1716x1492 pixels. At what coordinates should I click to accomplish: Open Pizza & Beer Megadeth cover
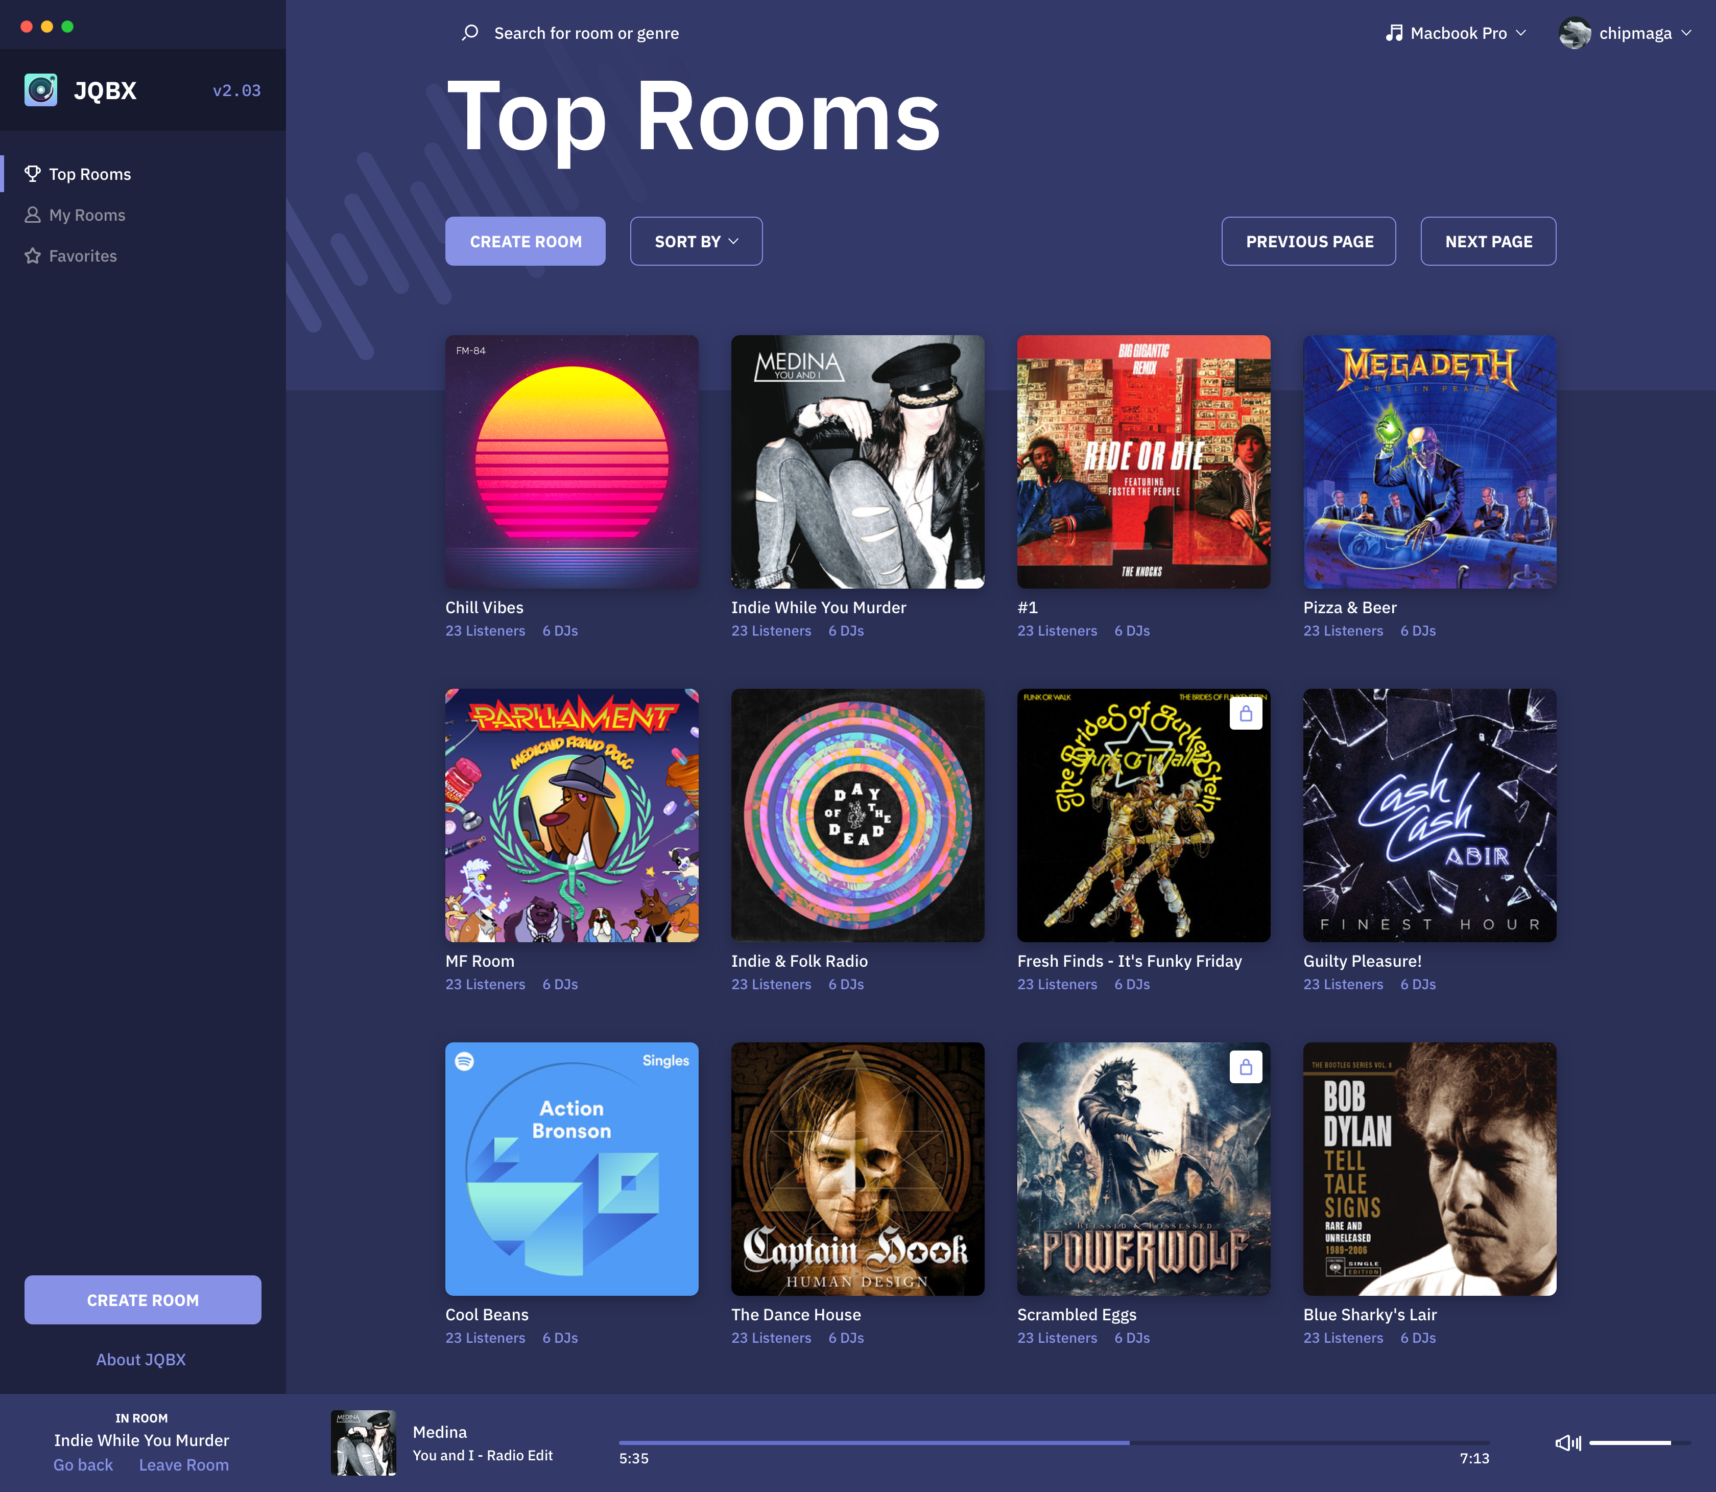(1429, 462)
